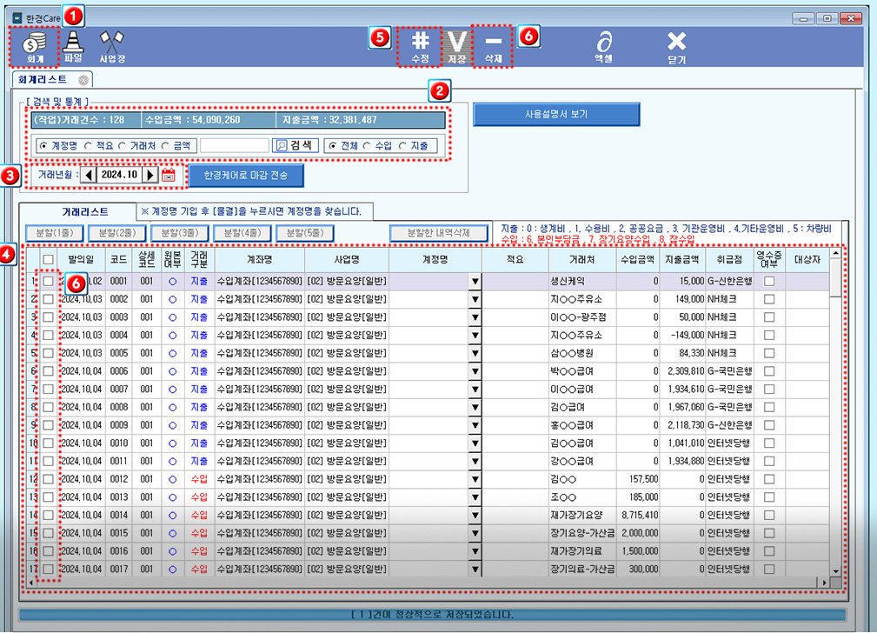Select the 수입 filter radio button
The width and height of the screenshot is (877, 633).
click(367, 145)
